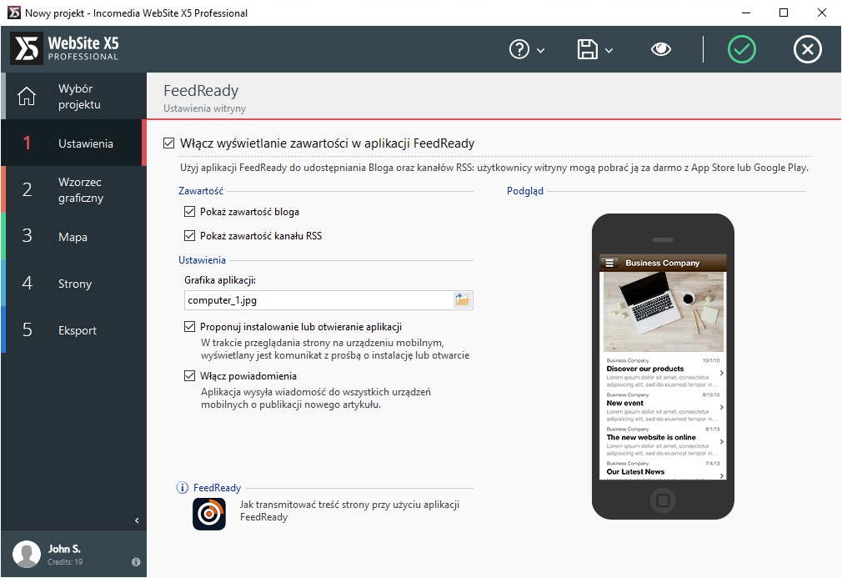Preview the website with the eye icon
842x578 pixels.
point(660,49)
